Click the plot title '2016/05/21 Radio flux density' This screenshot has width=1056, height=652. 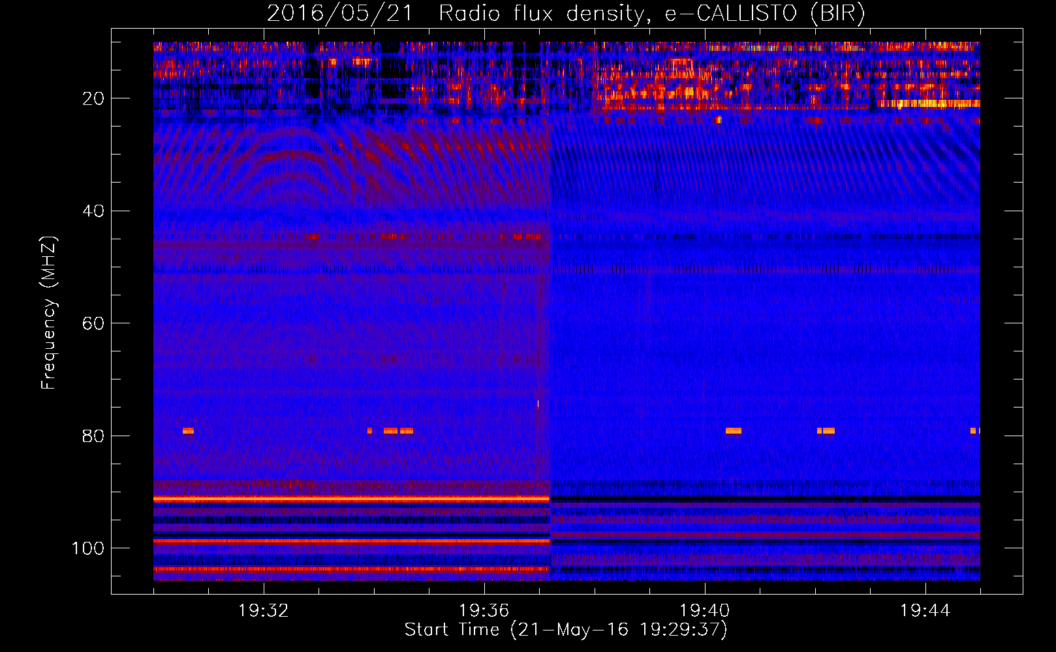pyautogui.click(x=456, y=13)
